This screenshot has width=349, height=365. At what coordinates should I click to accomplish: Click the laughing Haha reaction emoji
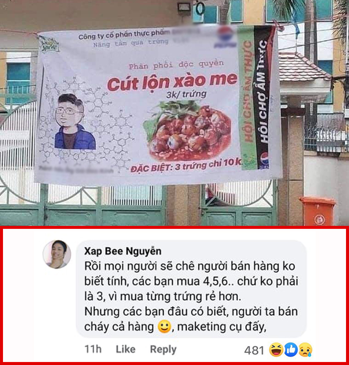tap(276, 350)
